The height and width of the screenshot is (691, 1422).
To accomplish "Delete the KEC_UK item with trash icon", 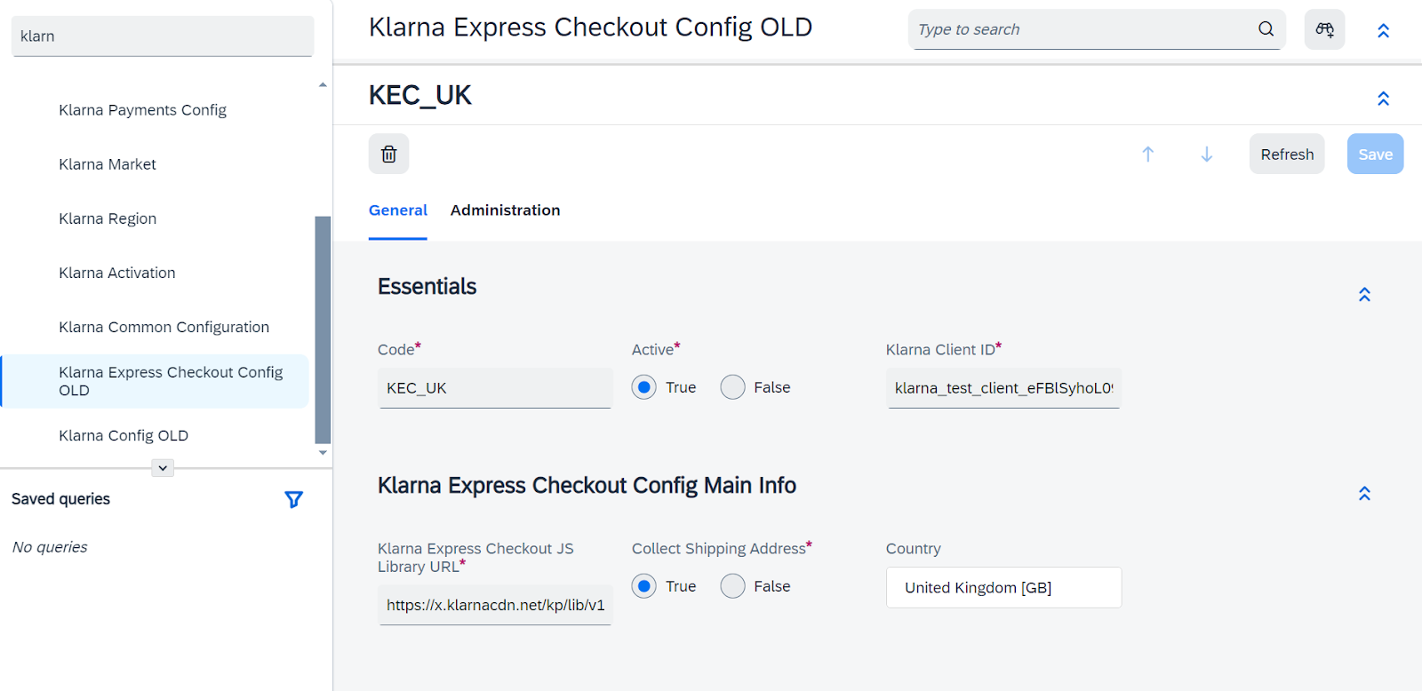I will pos(388,154).
